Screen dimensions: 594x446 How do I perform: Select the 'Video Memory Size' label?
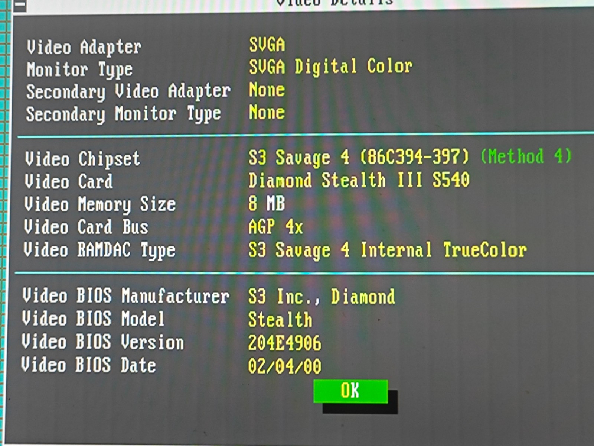click(100, 205)
